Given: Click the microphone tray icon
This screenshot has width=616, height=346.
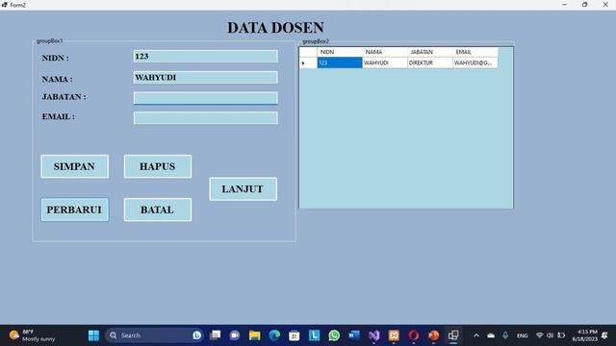Looking at the screenshot, I should point(505,335).
